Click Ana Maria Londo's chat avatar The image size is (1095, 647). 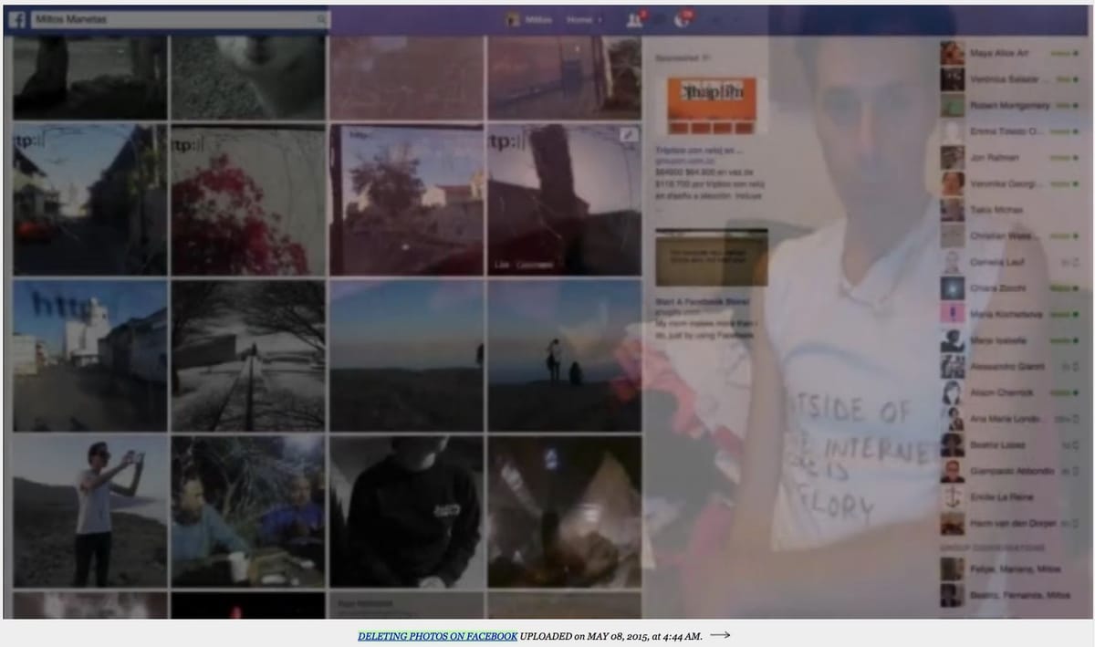[x=953, y=419]
